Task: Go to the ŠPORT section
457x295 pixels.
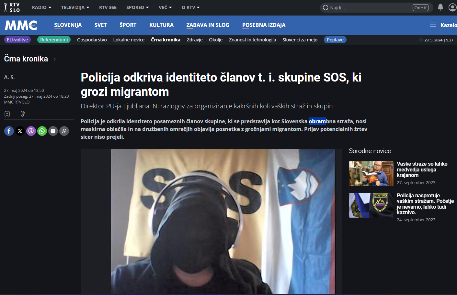Action: (x=128, y=25)
